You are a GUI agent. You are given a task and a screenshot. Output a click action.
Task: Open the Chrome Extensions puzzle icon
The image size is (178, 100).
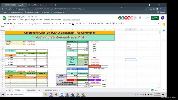(x=157, y=9)
